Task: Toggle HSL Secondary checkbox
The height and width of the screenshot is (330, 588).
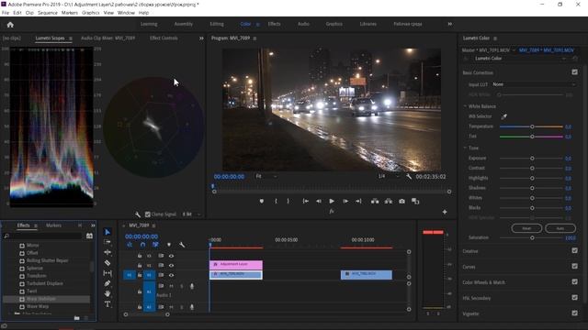Action: [574, 297]
